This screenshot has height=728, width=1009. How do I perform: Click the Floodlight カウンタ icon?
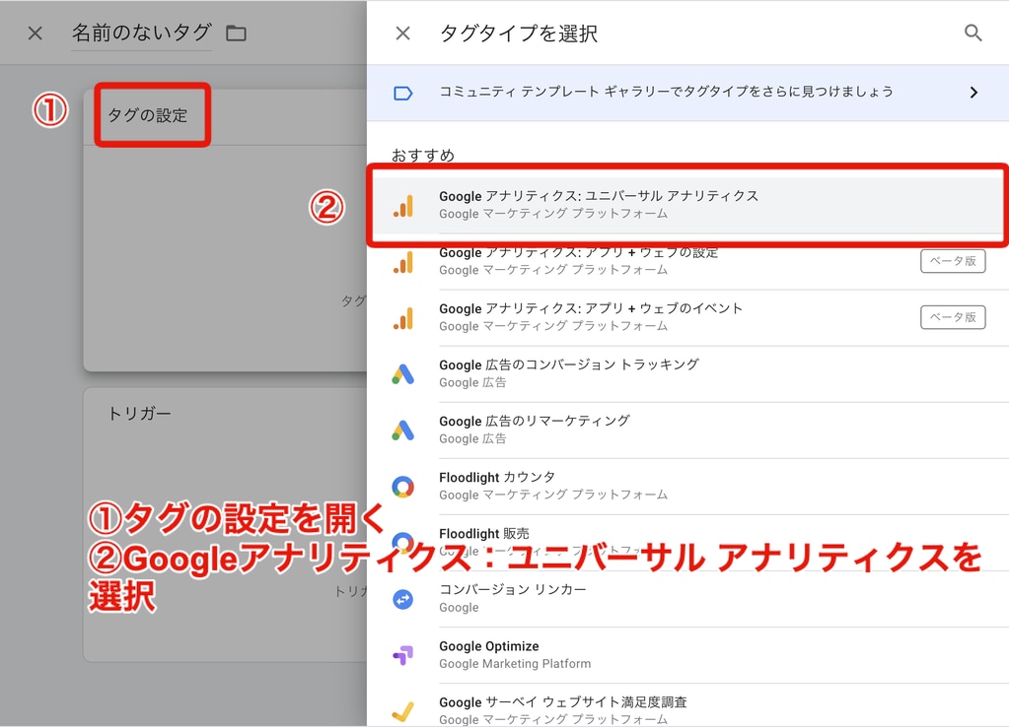[402, 486]
